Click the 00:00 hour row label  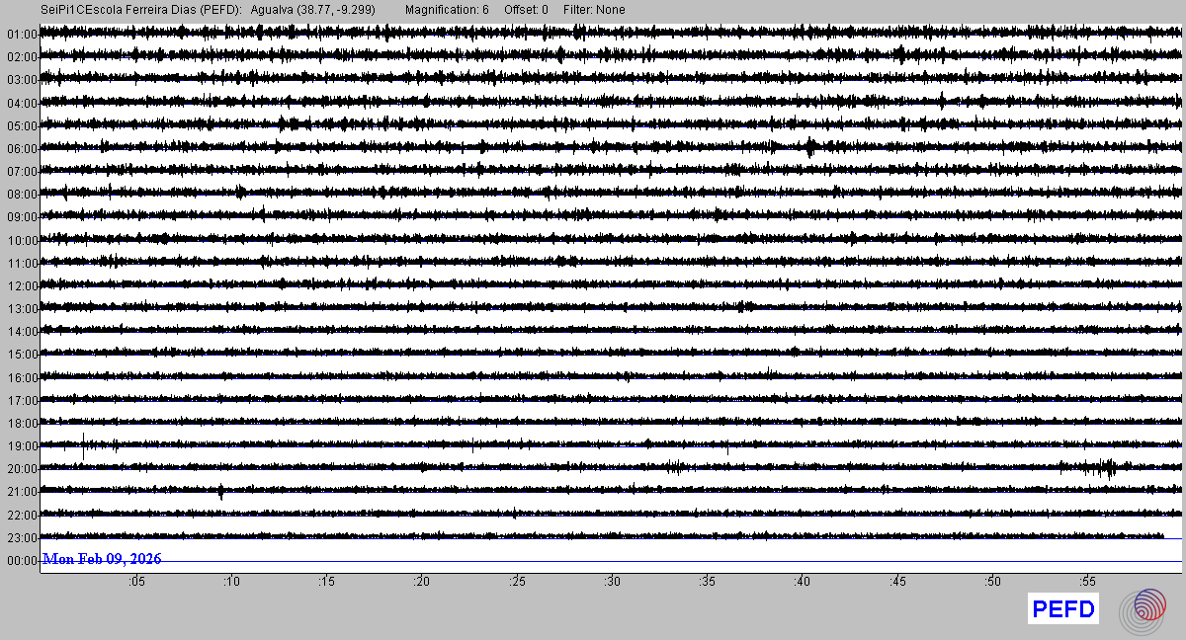pos(22,561)
